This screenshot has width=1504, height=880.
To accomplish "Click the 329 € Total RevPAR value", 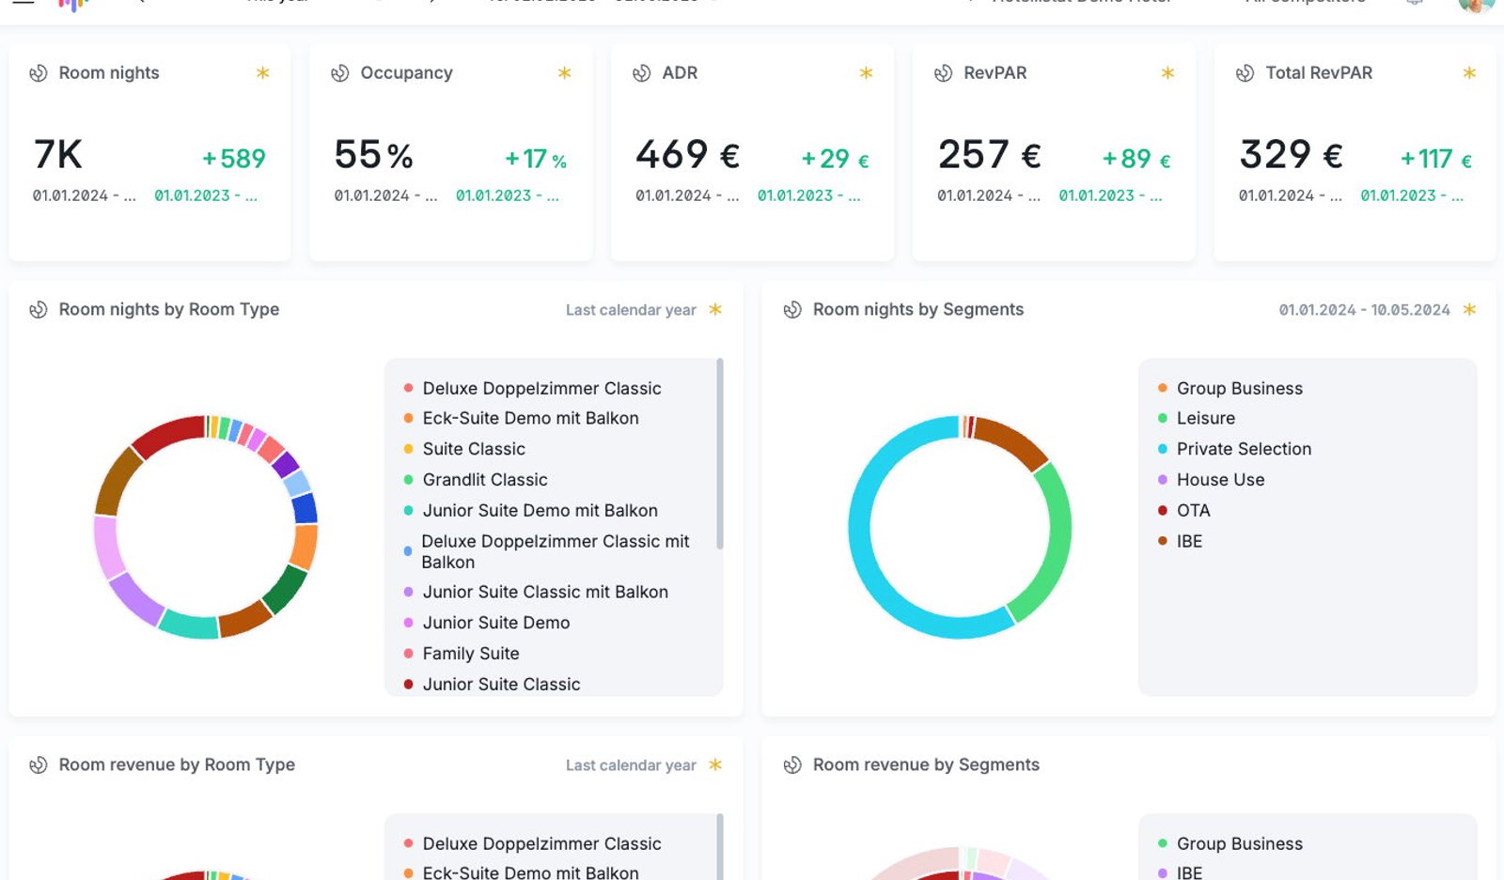I will tap(1292, 154).
